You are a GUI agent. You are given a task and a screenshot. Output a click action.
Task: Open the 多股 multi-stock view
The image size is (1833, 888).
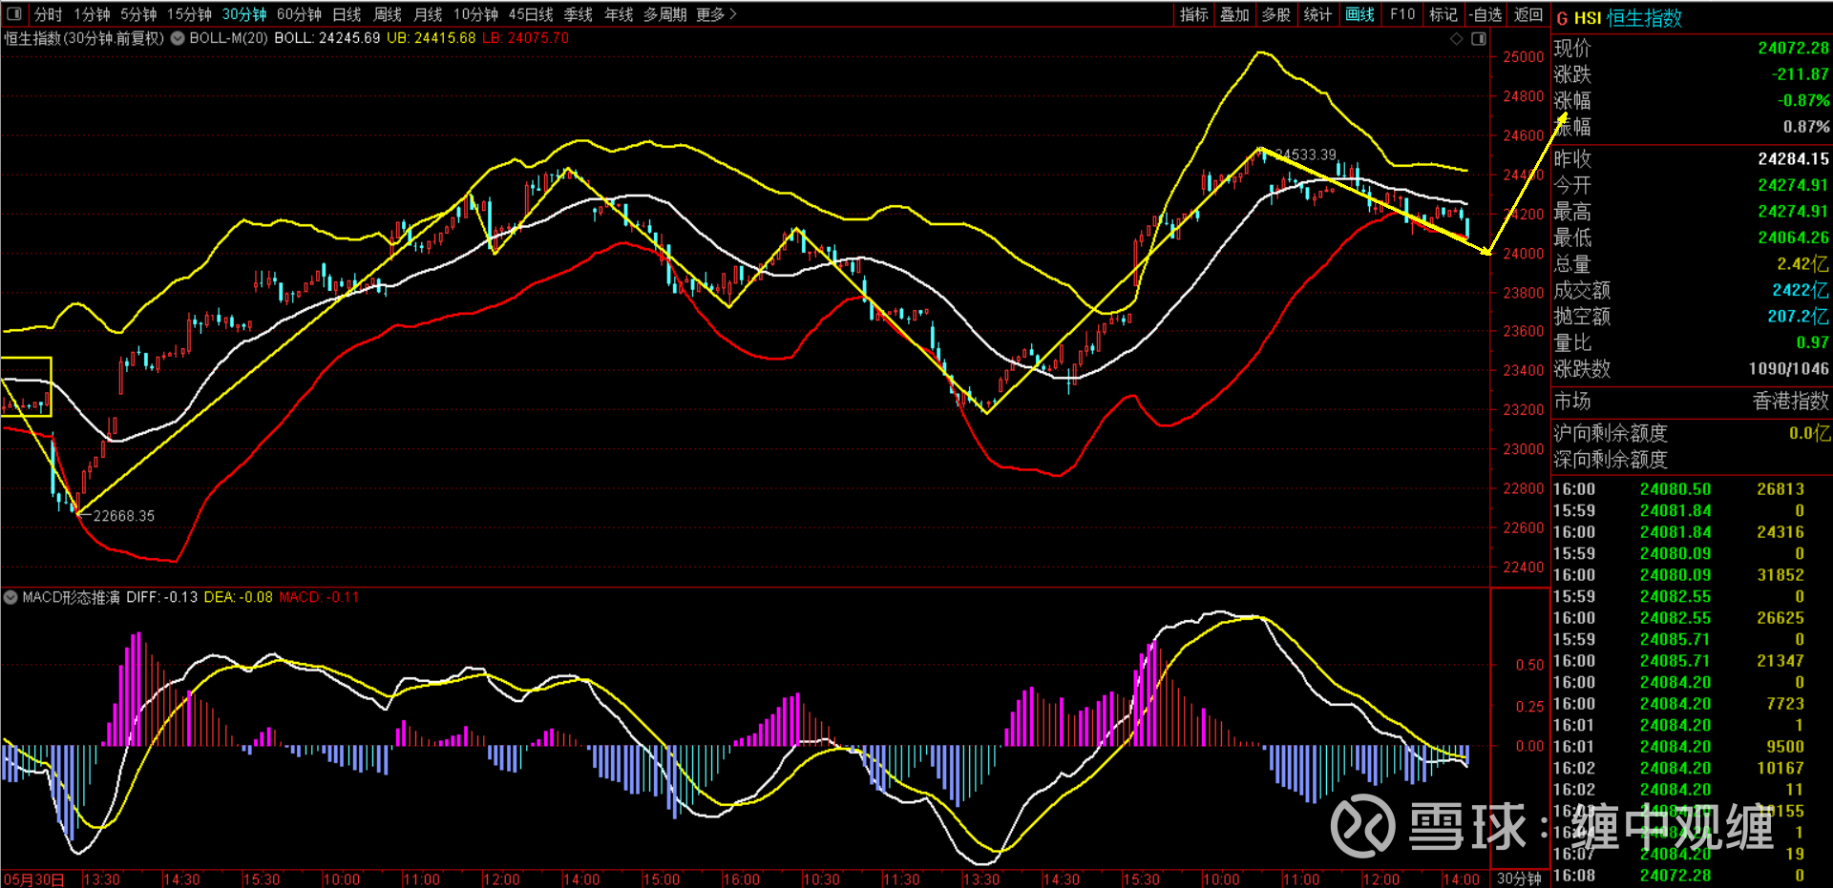click(x=1275, y=14)
